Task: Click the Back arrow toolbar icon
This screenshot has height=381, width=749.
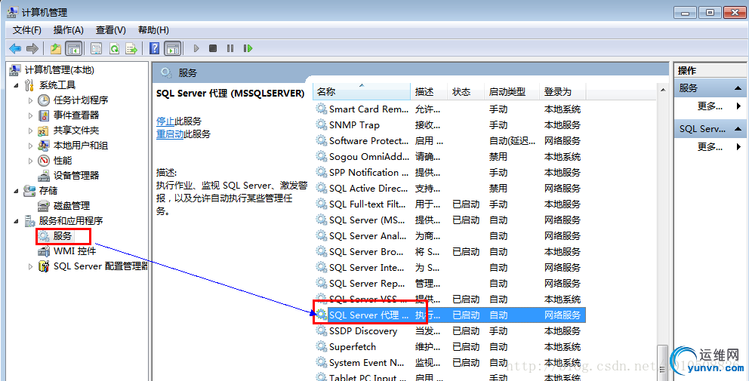Action: tap(15, 48)
